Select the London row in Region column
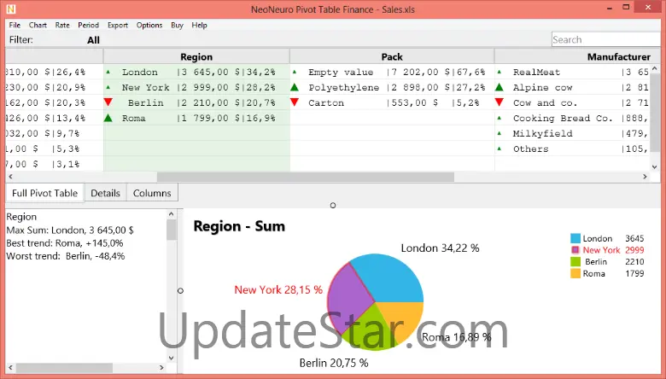Viewport: 666px width, 379px height. pyautogui.click(x=196, y=73)
